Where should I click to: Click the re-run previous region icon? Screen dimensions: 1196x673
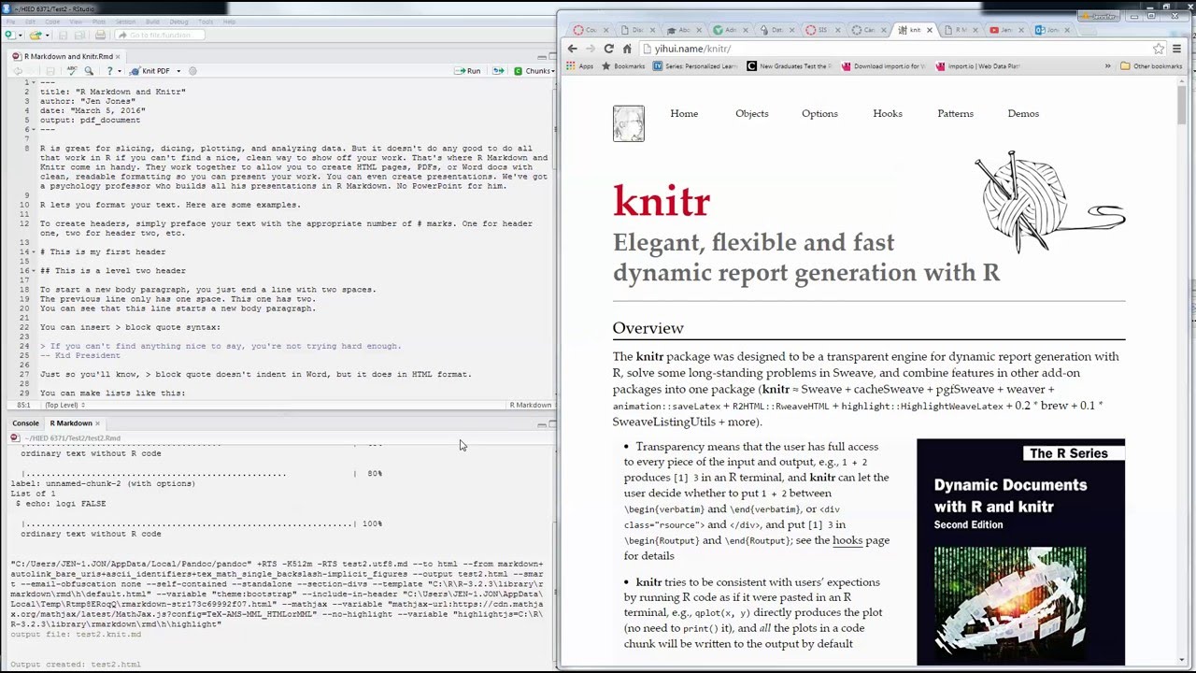498,71
